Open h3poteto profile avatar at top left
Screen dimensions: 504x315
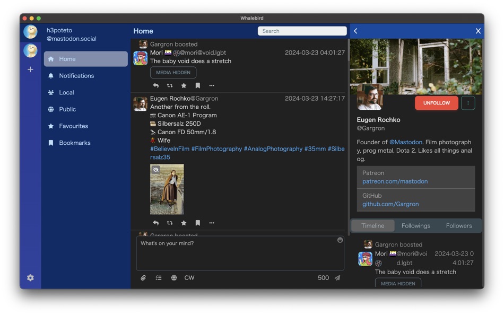[x=30, y=32]
